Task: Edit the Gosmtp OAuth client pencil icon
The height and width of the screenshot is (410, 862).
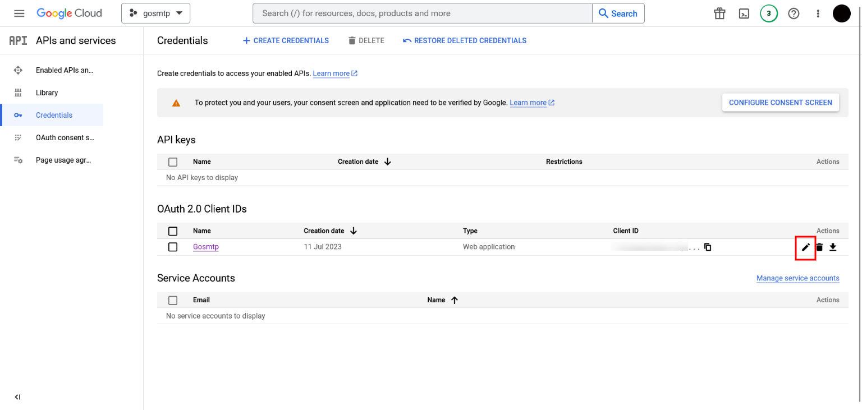Action: click(x=806, y=247)
